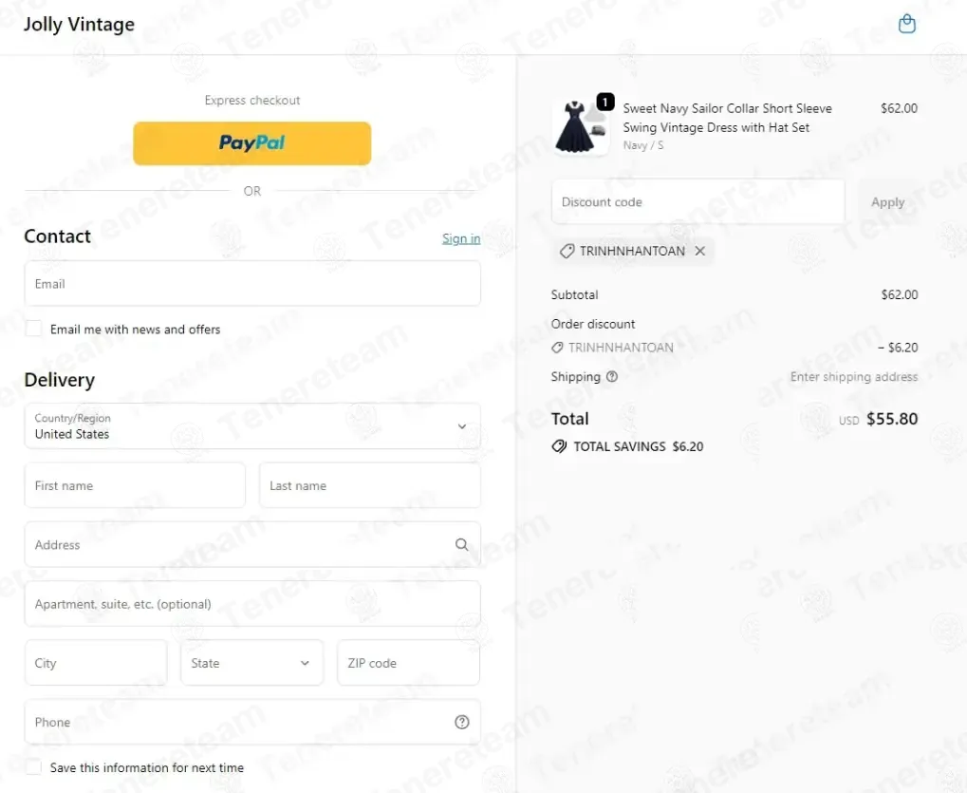Open the shopping bag cart icon

pyautogui.click(x=906, y=24)
